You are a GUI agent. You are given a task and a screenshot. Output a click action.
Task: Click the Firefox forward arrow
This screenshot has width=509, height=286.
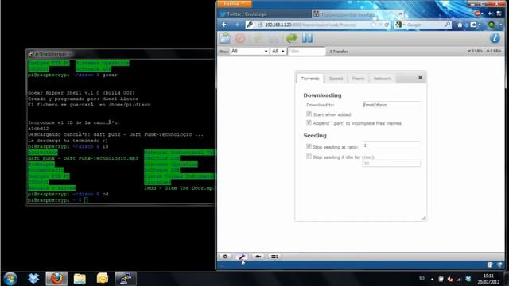click(x=237, y=25)
